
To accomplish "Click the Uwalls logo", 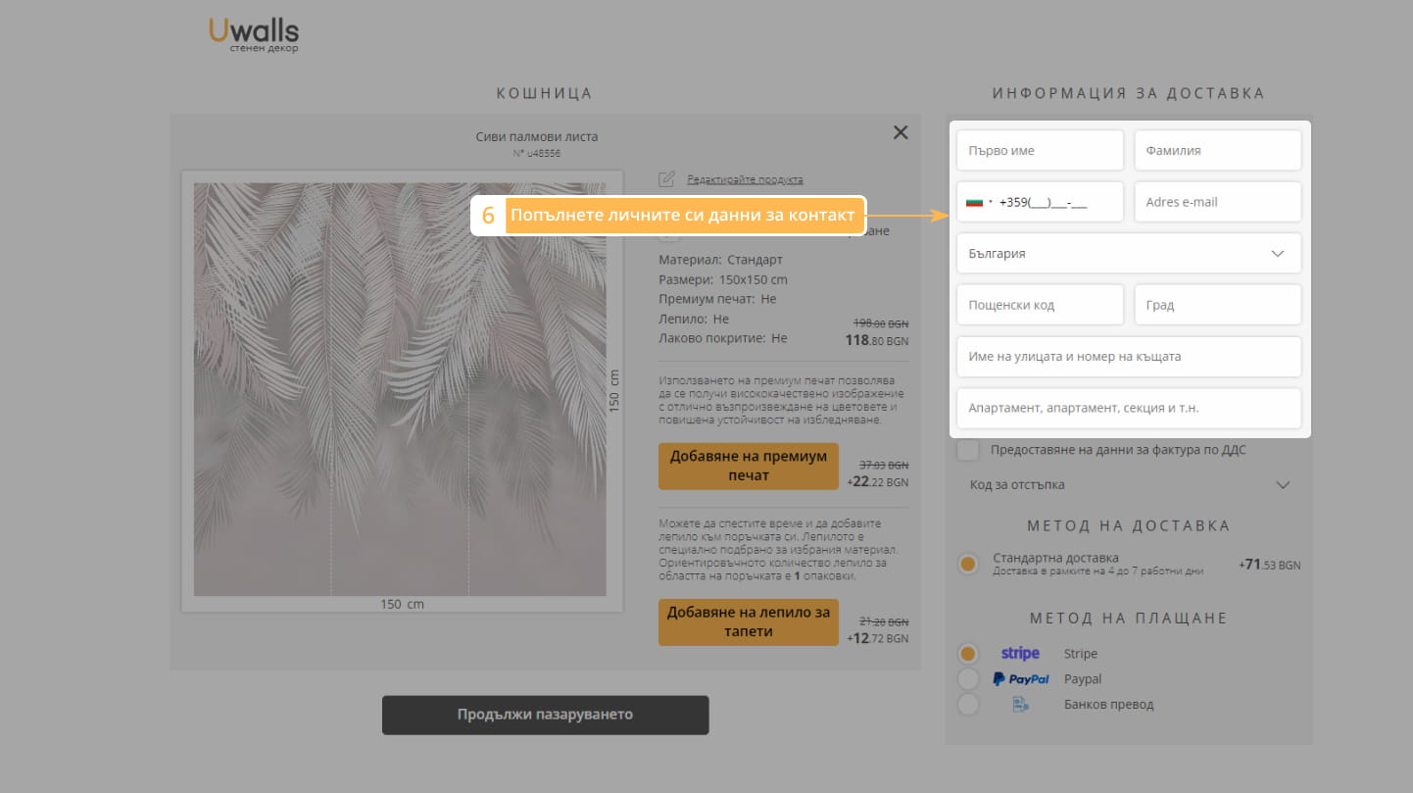I will (254, 34).
